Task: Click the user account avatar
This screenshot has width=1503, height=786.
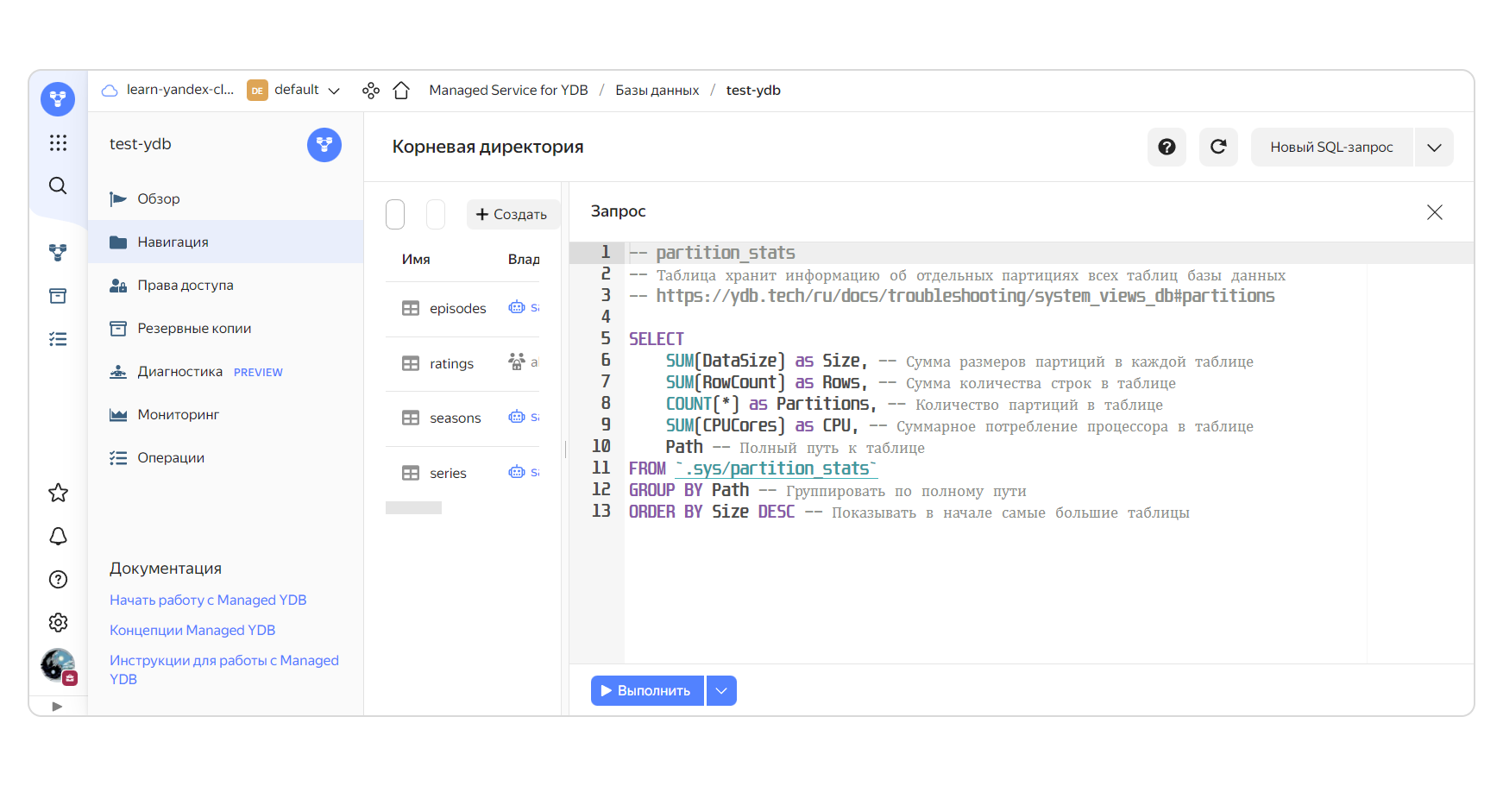Action: [58, 665]
